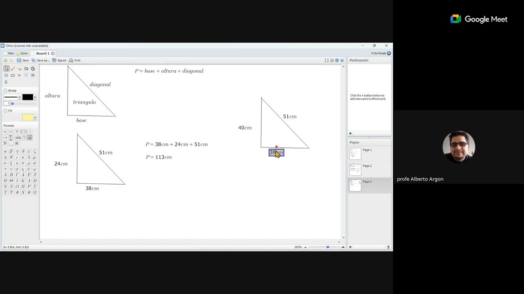
Task: Save the board
Action: click(x=23, y=60)
